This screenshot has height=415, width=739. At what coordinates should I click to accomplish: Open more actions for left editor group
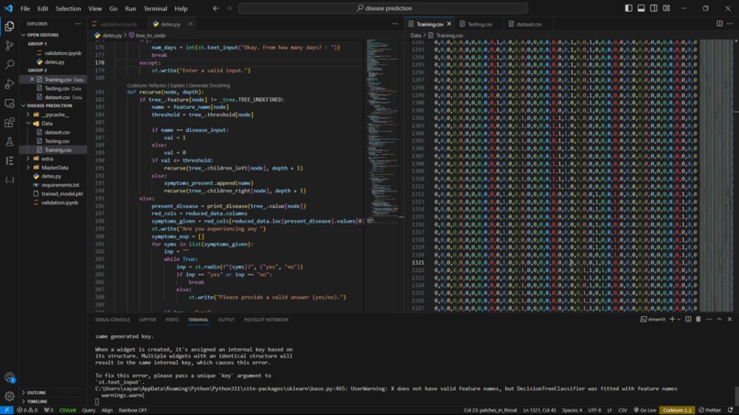pyautogui.click(x=395, y=24)
